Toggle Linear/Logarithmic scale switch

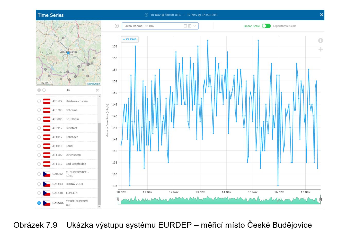266,26
